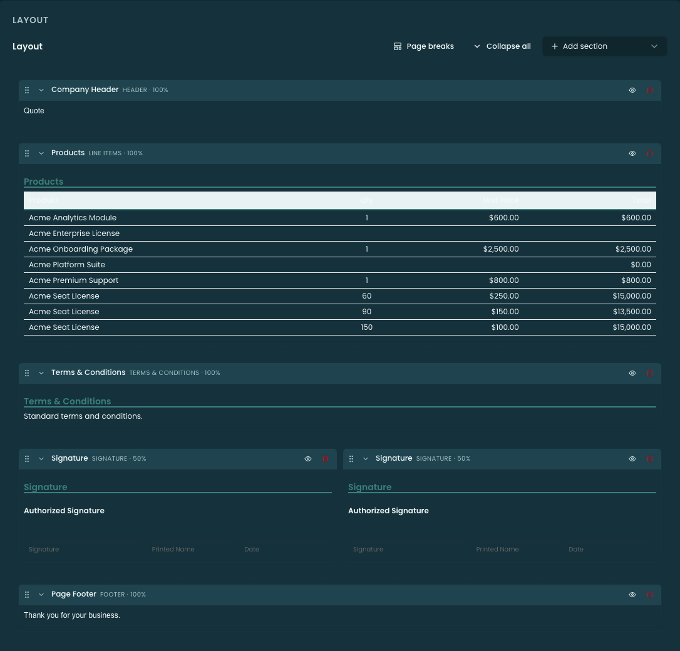Click the right Authorized Signature label
The image size is (680, 651).
click(x=388, y=511)
